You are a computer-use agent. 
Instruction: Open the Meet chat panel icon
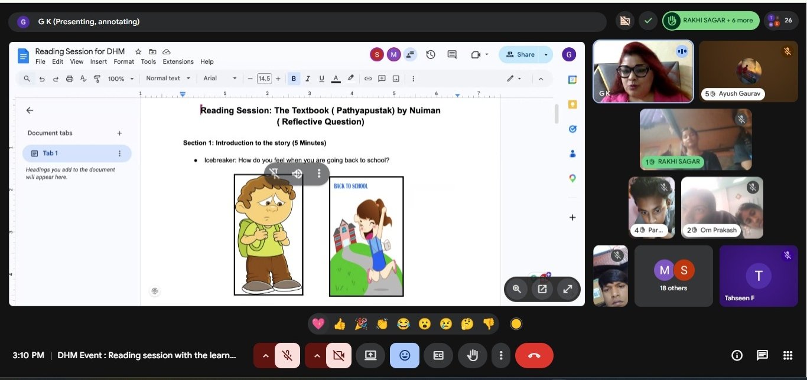(763, 355)
